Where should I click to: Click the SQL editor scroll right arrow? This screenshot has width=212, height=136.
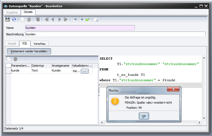point(199,123)
